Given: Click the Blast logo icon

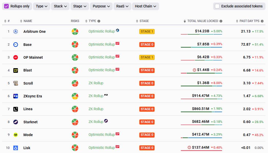Looking at the screenshot, I should coord(16,70).
